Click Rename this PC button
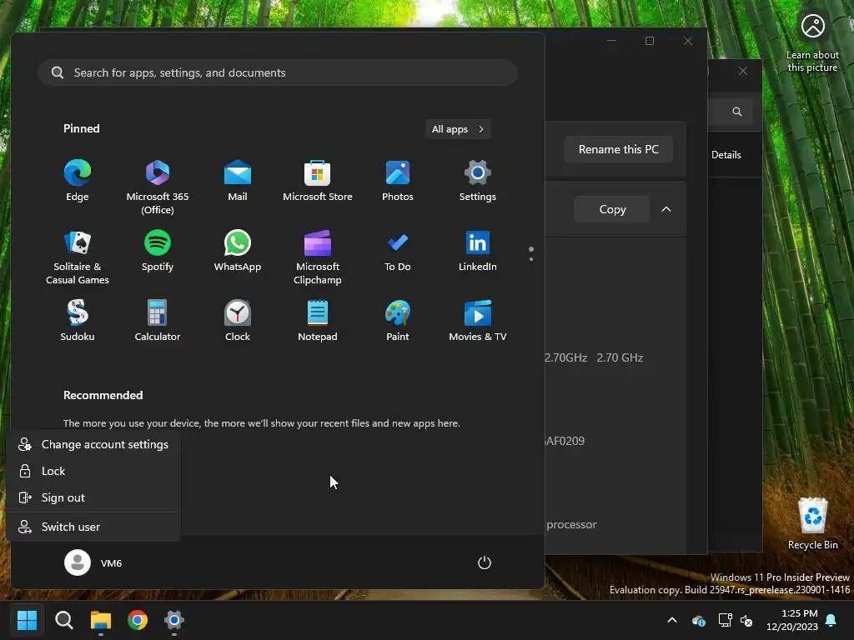The height and width of the screenshot is (640, 854). 618,149
